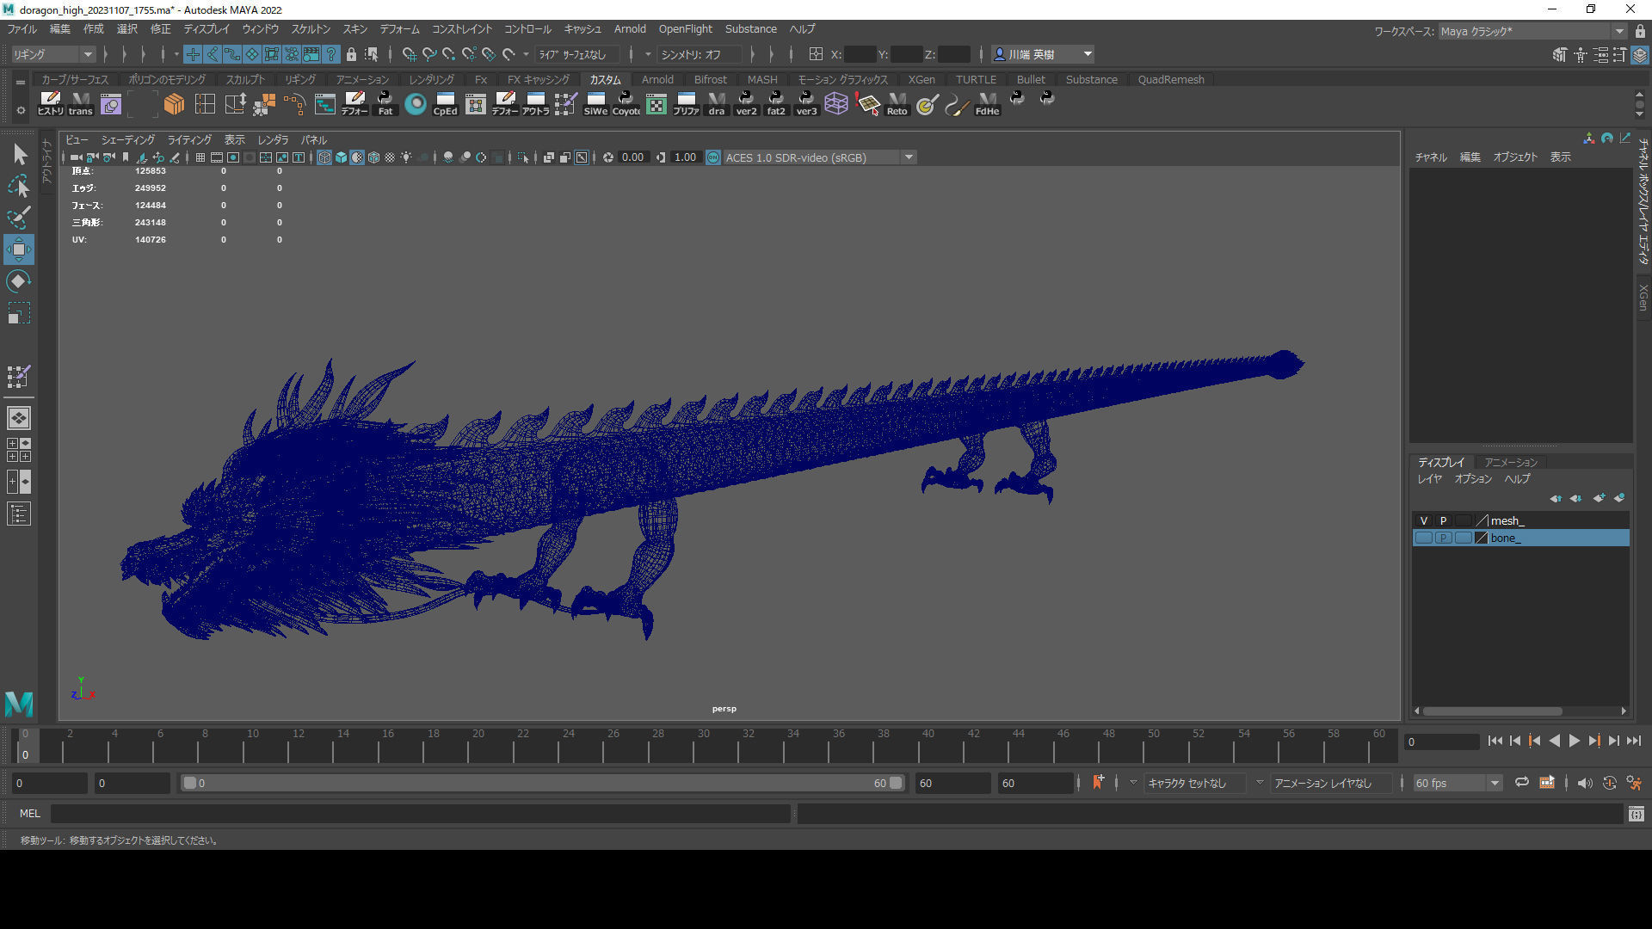Viewport: 1652px width, 929px height.
Task: Open the スケルトン menu
Action: 311,29
